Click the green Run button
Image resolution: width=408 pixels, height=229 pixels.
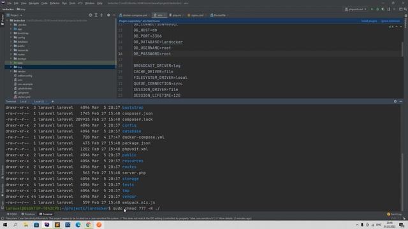372,9
